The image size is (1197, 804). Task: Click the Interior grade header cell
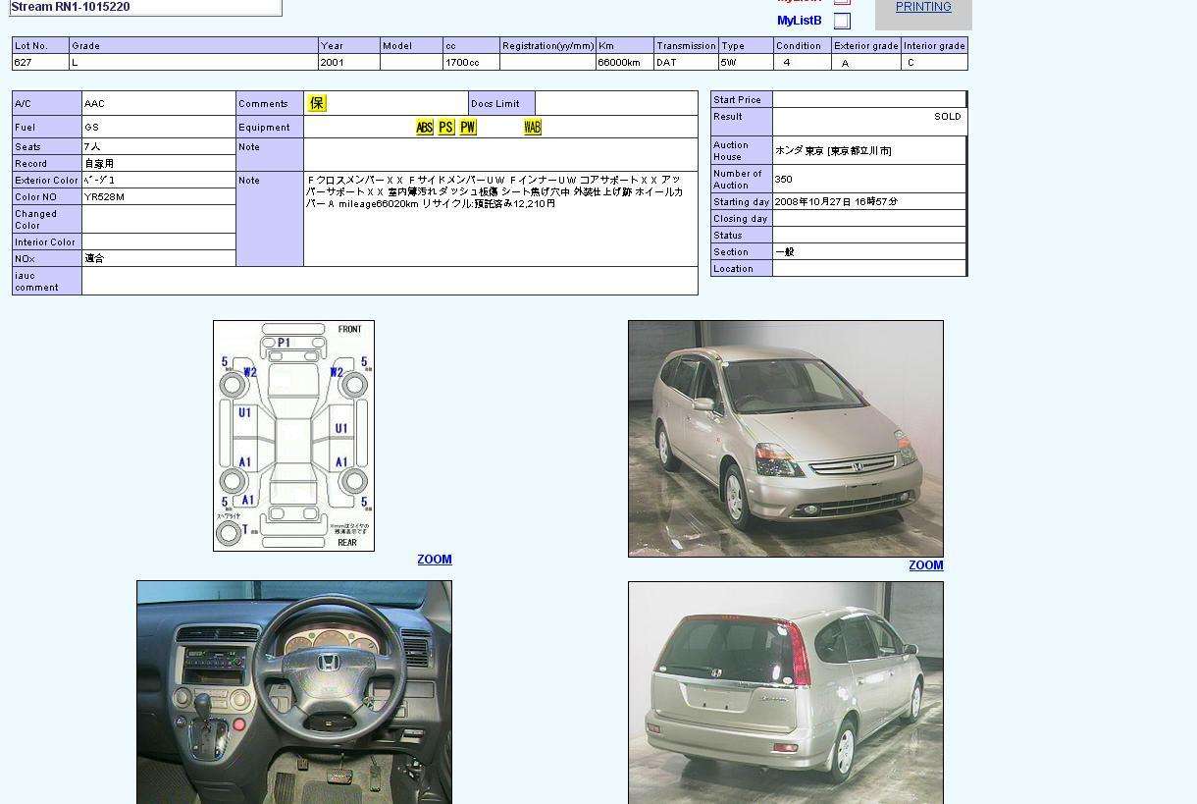(x=934, y=45)
